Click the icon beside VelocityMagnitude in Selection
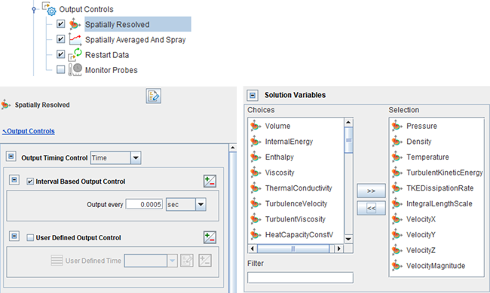Screen dimensions: 490x293 pos(397,266)
